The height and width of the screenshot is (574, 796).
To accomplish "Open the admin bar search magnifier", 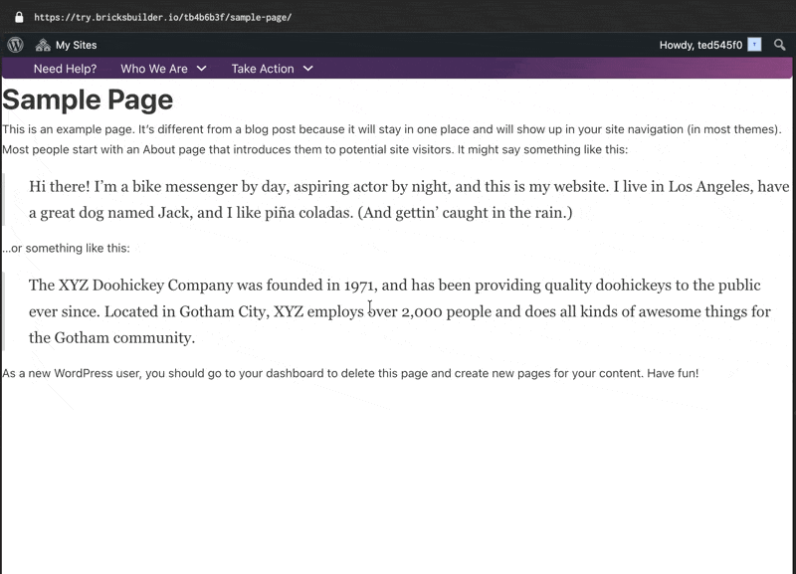I will 780,45.
